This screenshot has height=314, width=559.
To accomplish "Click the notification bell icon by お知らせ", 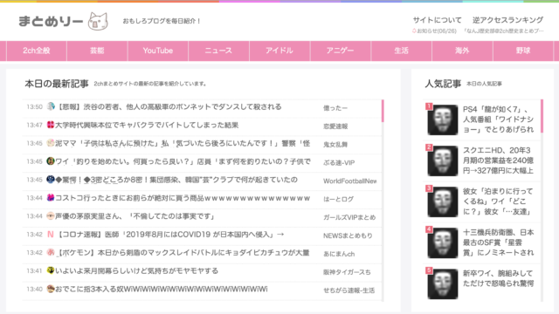I will (414, 31).
